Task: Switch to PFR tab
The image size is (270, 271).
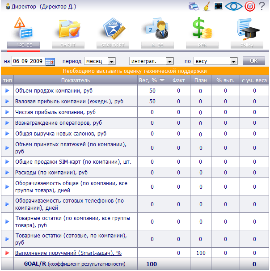Action: pos(202,45)
